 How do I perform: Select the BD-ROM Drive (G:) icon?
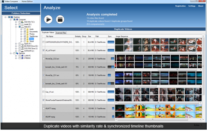pyautogui.click(x=22, y=46)
